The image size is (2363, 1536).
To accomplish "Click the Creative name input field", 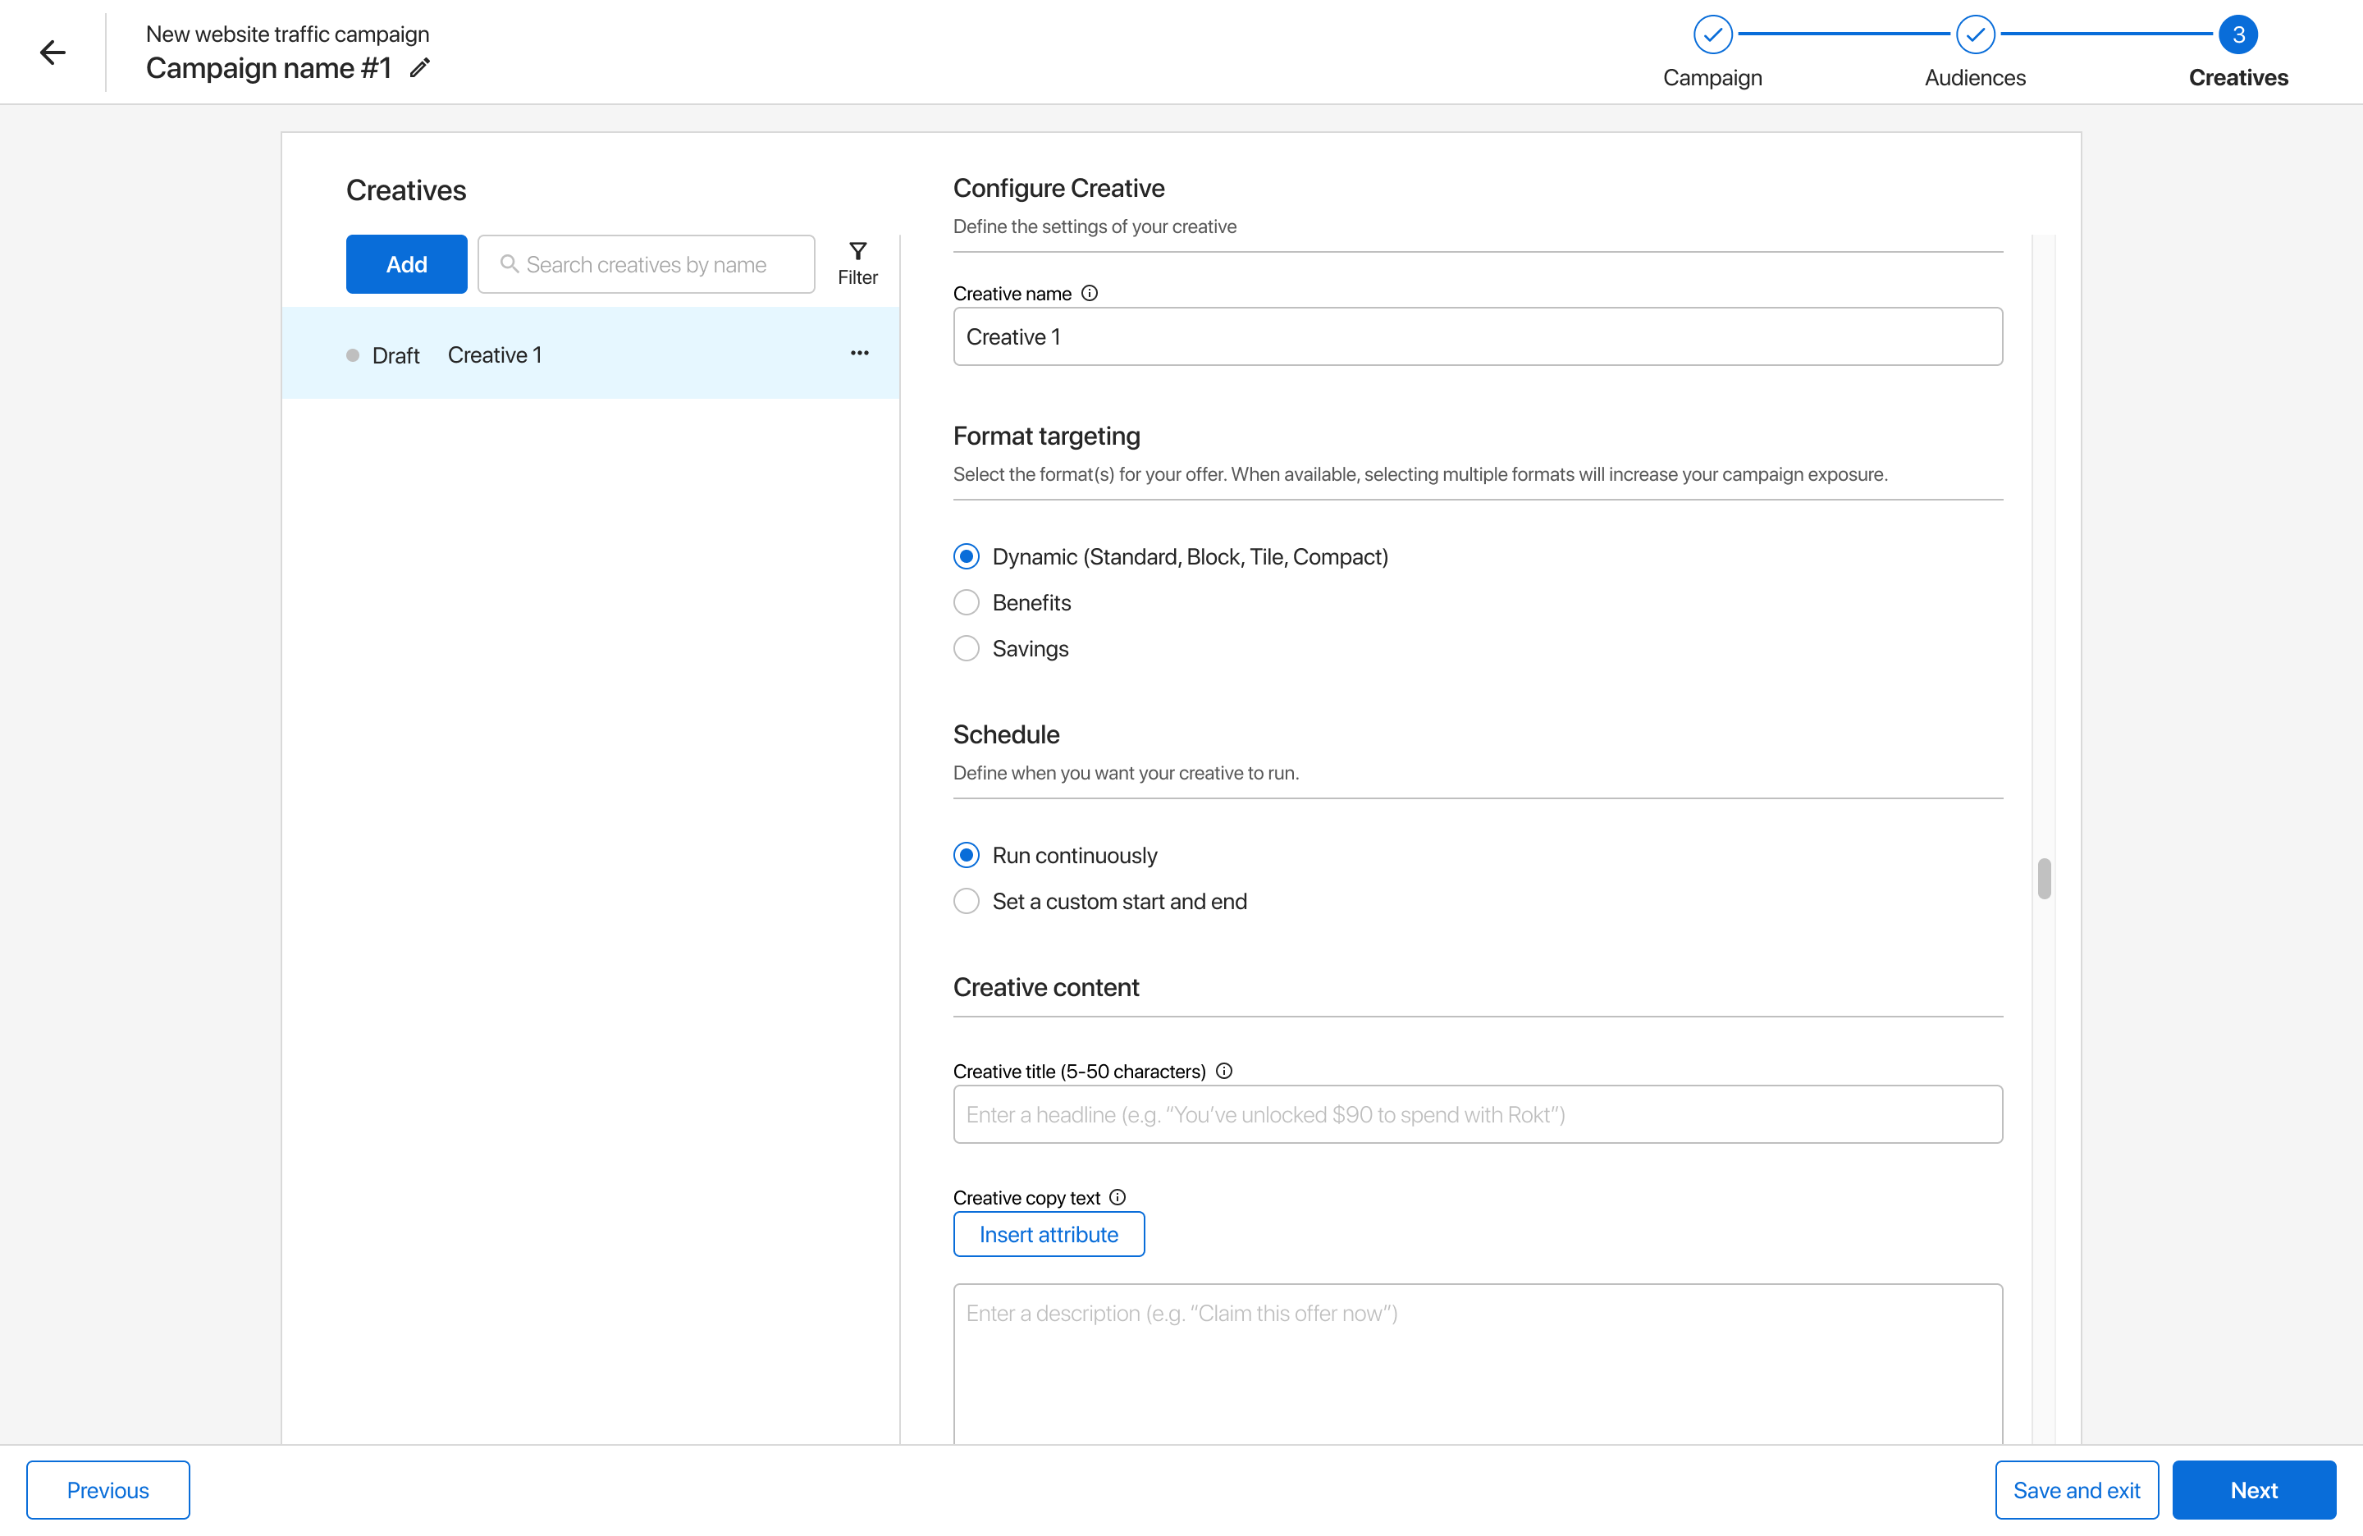I will (1478, 336).
